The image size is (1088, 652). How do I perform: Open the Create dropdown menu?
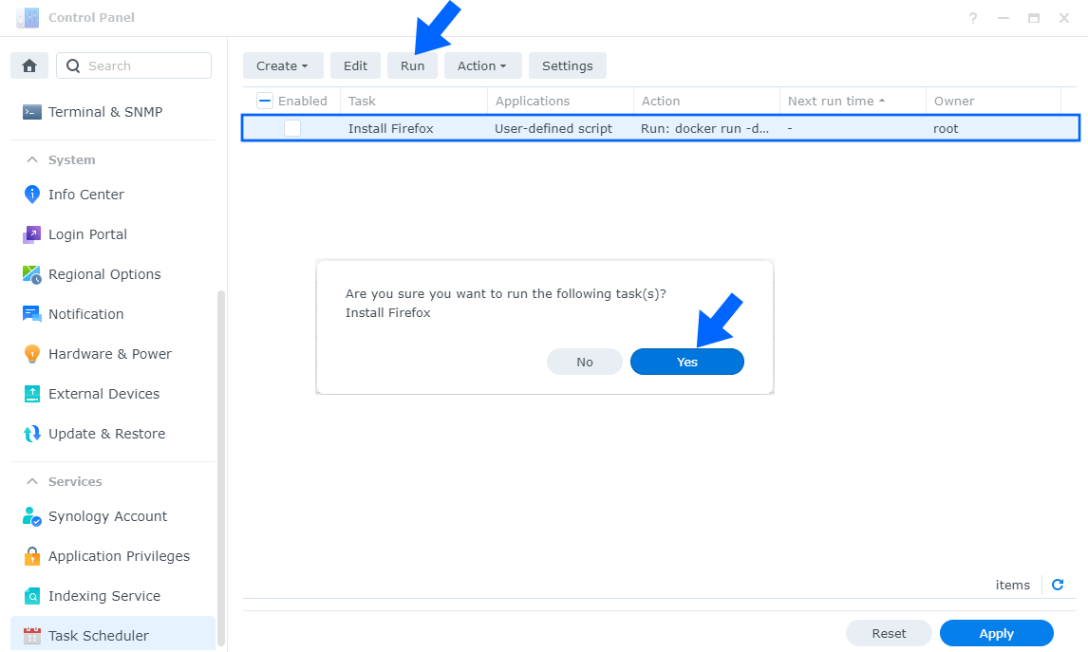click(x=282, y=65)
